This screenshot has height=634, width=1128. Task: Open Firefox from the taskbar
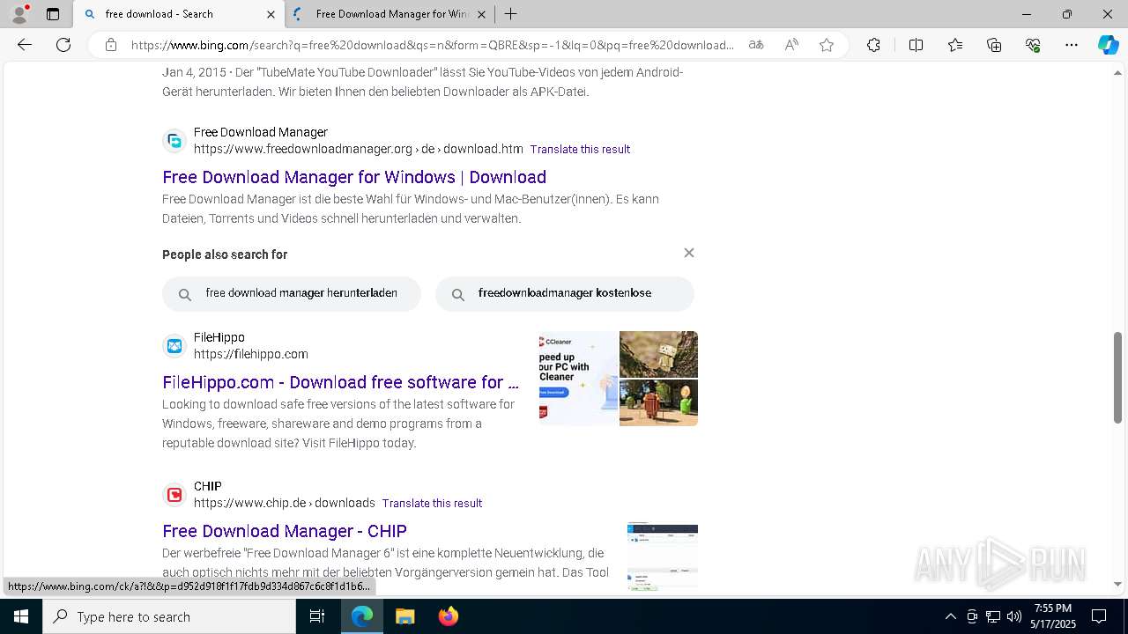(448, 616)
